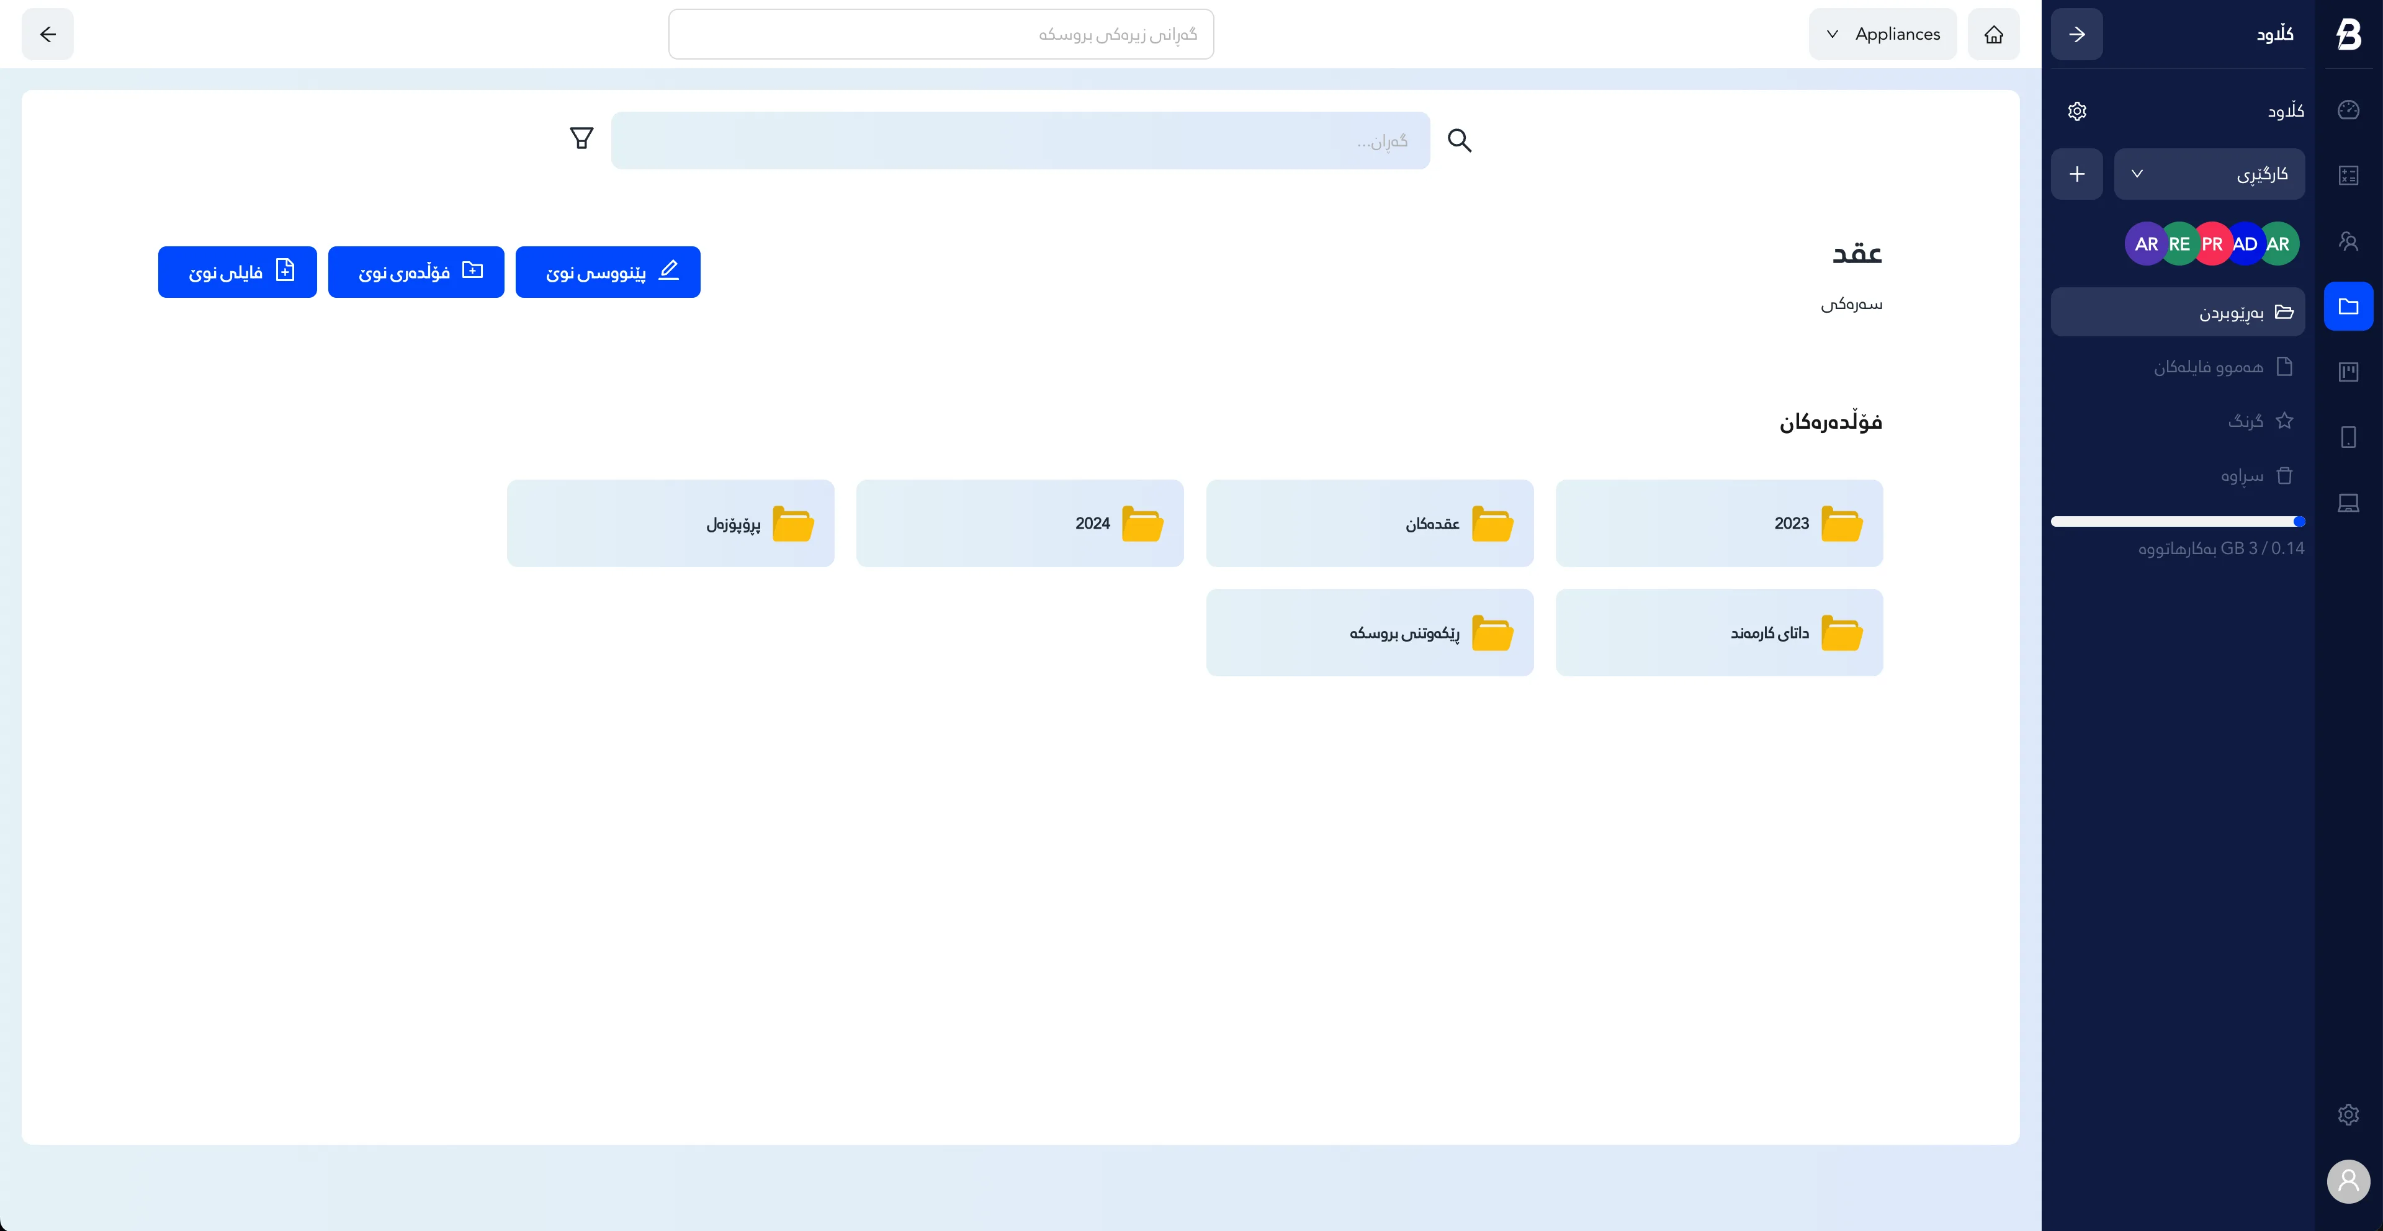This screenshot has width=2383, height=1231.
Task: Click the filter funnel icon
Action: coord(581,139)
